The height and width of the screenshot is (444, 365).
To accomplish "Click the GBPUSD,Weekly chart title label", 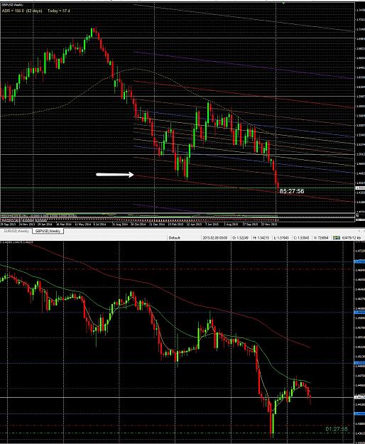I will 13,5.
